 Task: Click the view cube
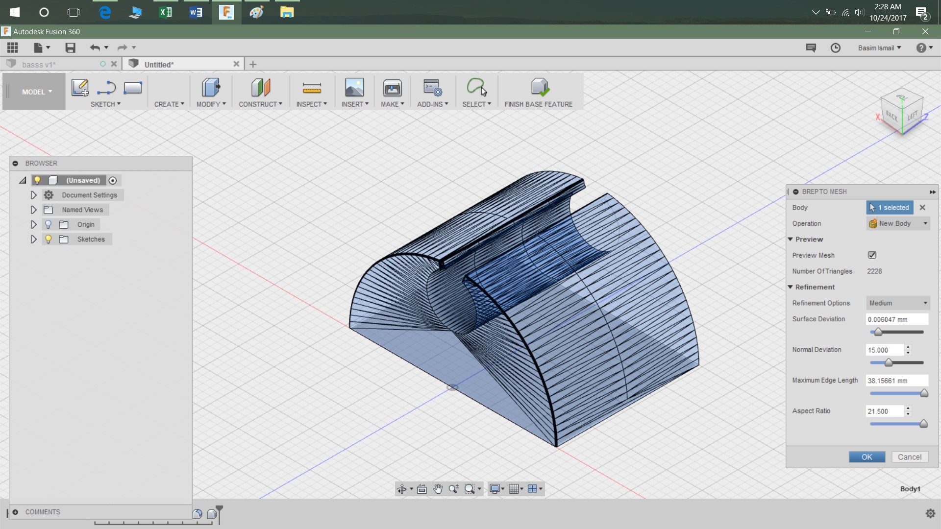point(902,112)
